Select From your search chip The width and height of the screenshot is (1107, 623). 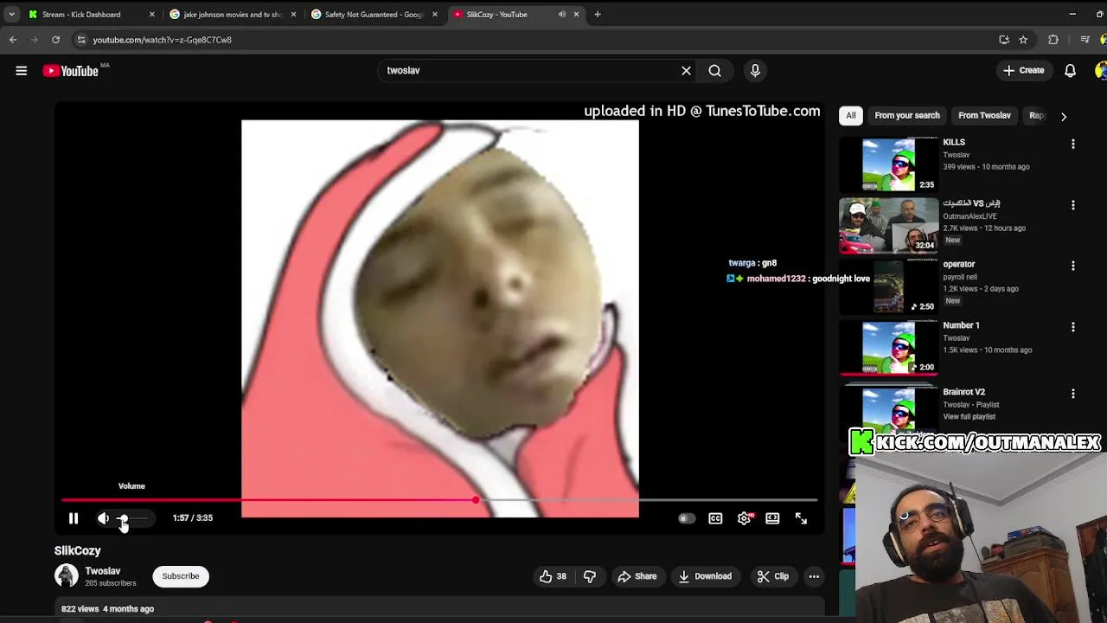tap(906, 115)
